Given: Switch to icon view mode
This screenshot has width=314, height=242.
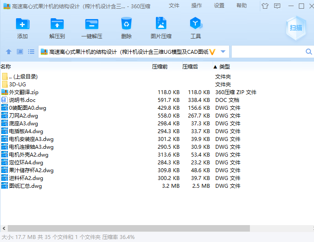Looking at the screenshot, I should click(20, 52).
